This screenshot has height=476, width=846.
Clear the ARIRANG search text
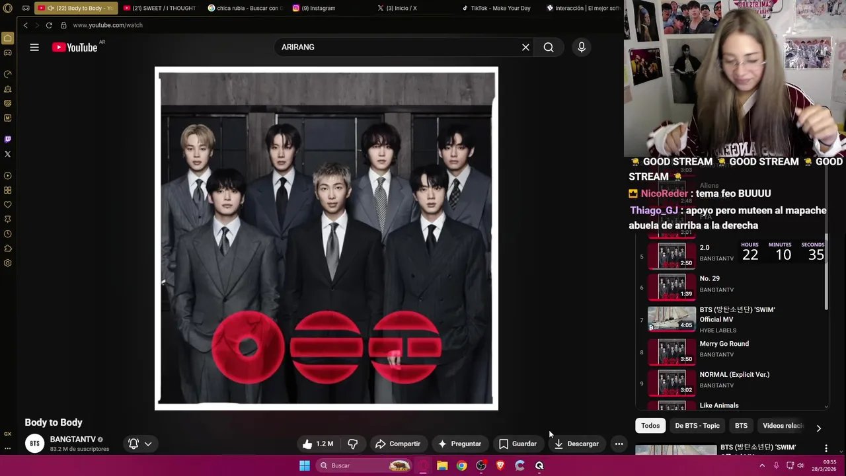pyautogui.click(x=525, y=47)
